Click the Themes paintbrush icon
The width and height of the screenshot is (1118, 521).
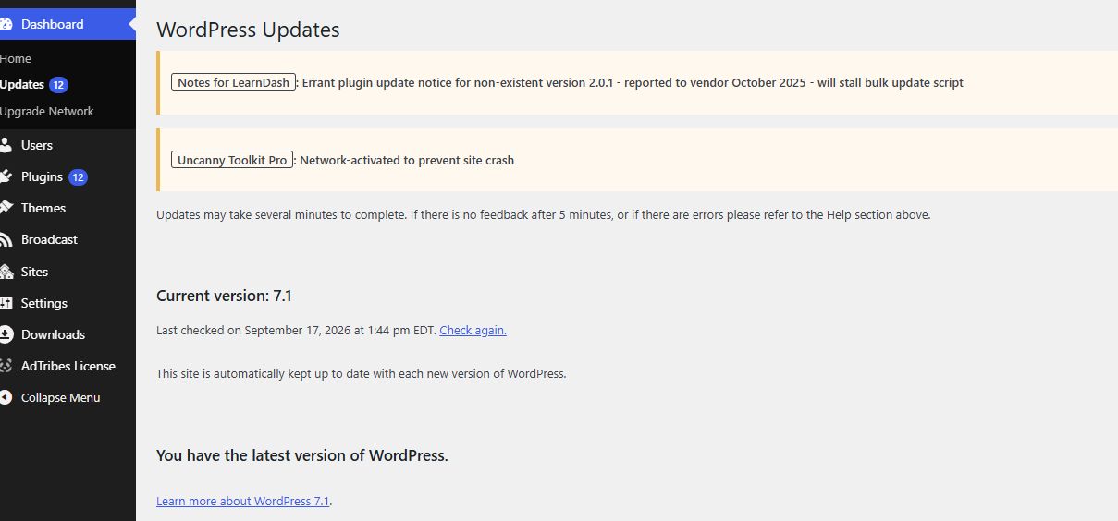tap(6, 208)
